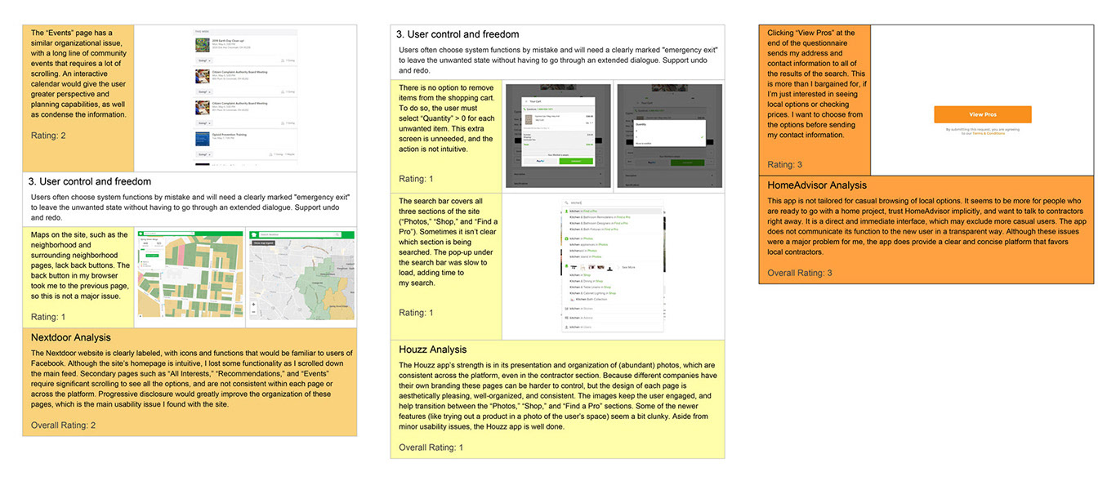The image size is (1116, 481).
Task: Expand the Going? dropdown under Opioid Prevention Training
Action: pyautogui.click(x=204, y=154)
